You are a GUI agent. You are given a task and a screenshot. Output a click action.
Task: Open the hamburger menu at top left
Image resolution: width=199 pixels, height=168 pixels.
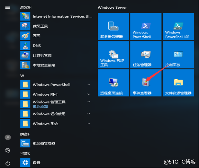click(x=8, y=7)
